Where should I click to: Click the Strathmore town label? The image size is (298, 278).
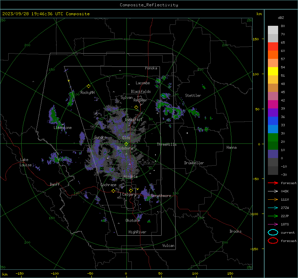(161, 196)
